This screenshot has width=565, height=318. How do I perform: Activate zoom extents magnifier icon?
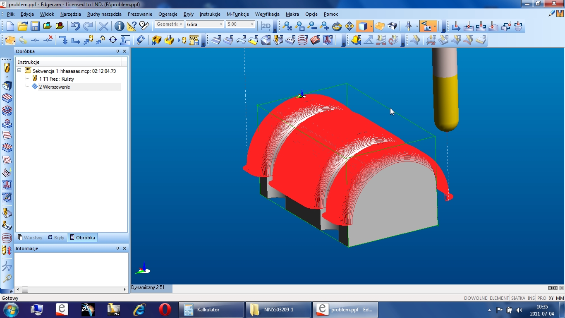287,26
